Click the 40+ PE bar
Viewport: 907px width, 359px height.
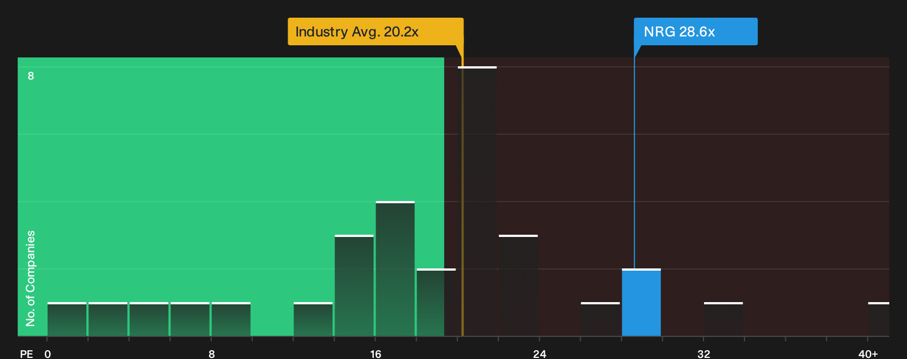tap(879, 319)
